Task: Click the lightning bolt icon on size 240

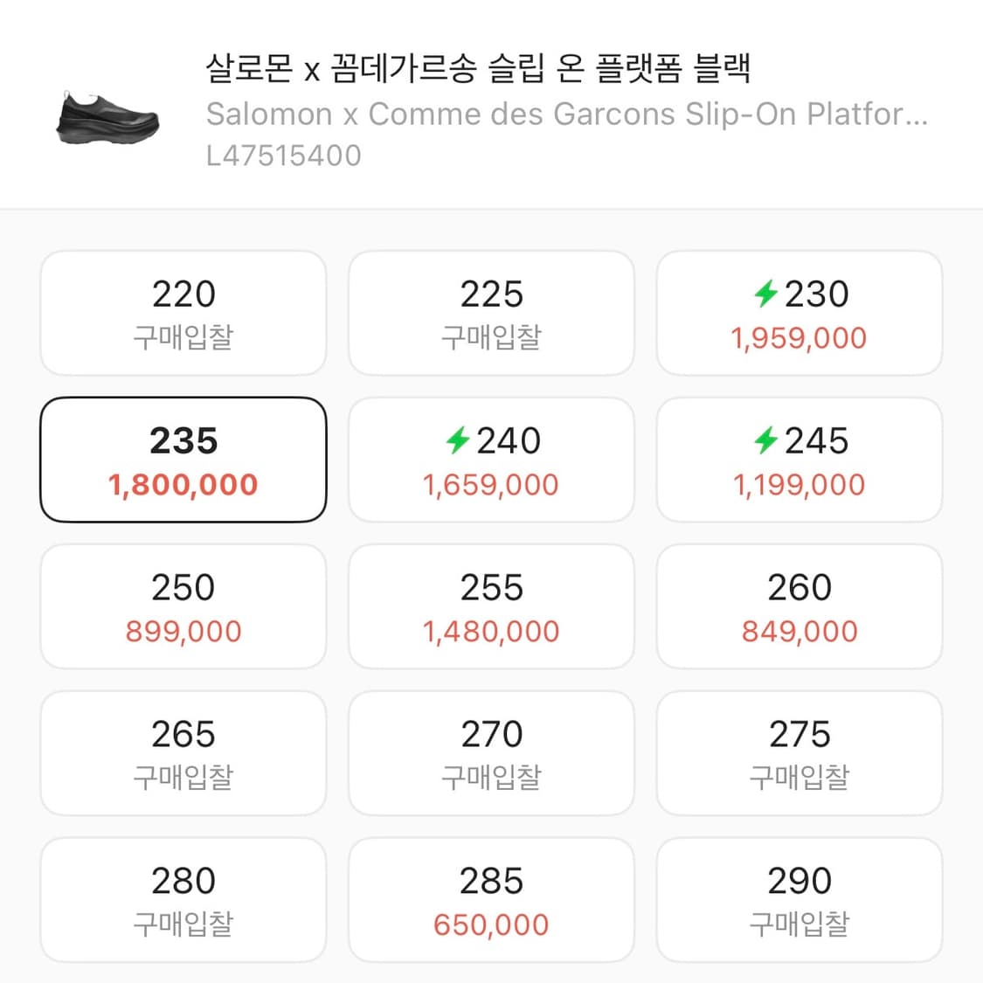Action: 460,441
